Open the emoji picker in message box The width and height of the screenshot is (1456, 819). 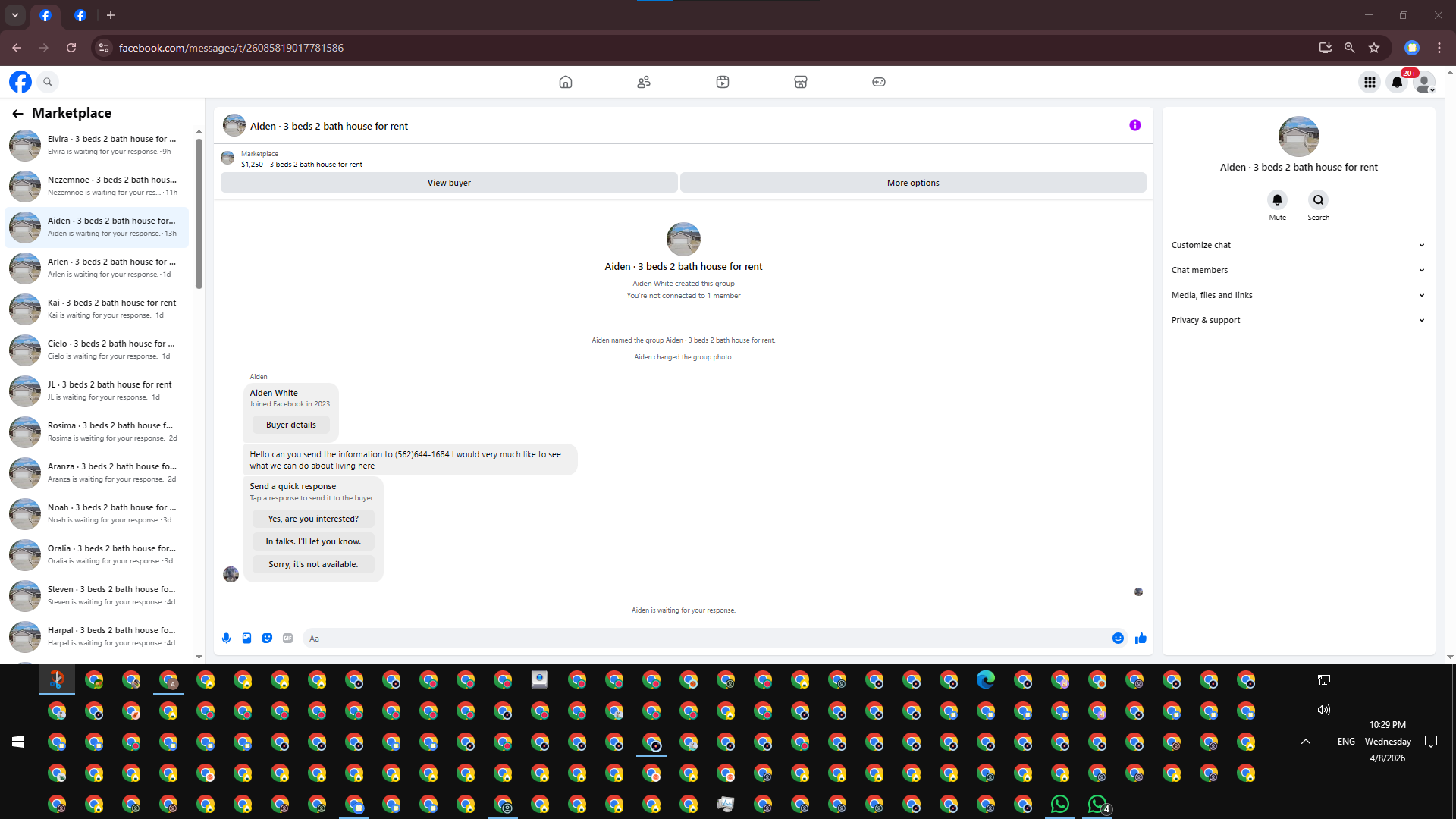coord(1118,639)
